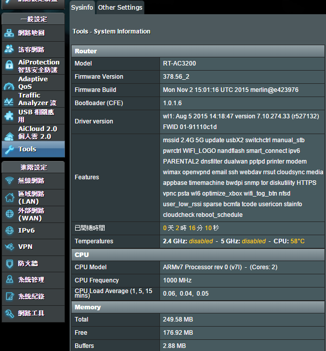The height and width of the screenshot is (351, 326).
Task: Click the 進階設定 sidebar heading
Action: 34,168
